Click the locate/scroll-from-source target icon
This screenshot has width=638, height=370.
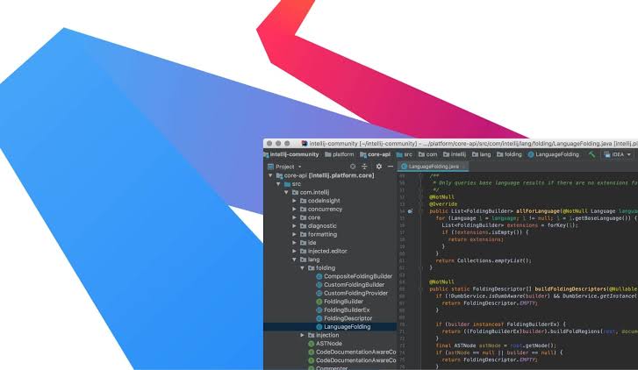pyautogui.click(x=353, y=166)
